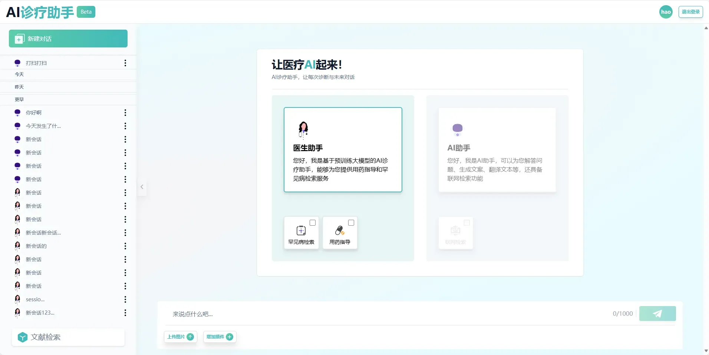Screen dimensions: 709x355
Task: Click the 退出登录 button
Action: pyautogui.click(x=690, y=11)
